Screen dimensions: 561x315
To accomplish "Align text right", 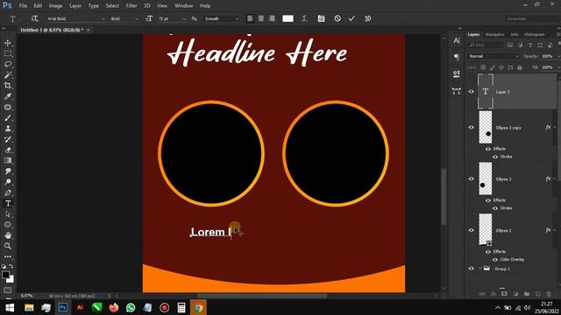I will (272, 18).
